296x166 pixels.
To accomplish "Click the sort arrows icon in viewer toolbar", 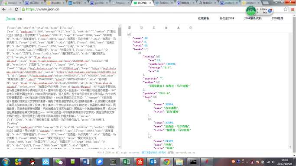I will (x=154, y=28).
